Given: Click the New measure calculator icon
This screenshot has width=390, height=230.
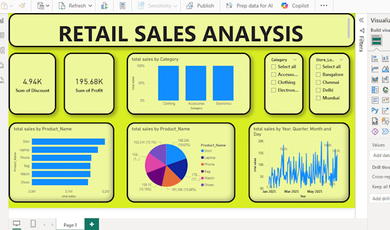Looking at the screenshot, I should (122, 6).
